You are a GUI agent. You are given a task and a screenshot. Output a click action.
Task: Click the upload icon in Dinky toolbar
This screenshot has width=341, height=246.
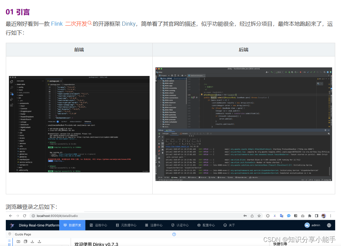[39, 242]
